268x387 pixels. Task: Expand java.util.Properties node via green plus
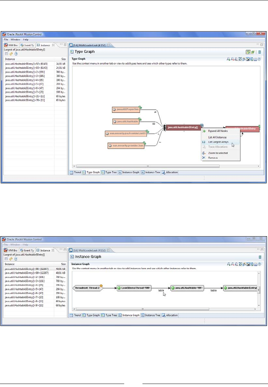pyautogui.click(x=140, y=107)
